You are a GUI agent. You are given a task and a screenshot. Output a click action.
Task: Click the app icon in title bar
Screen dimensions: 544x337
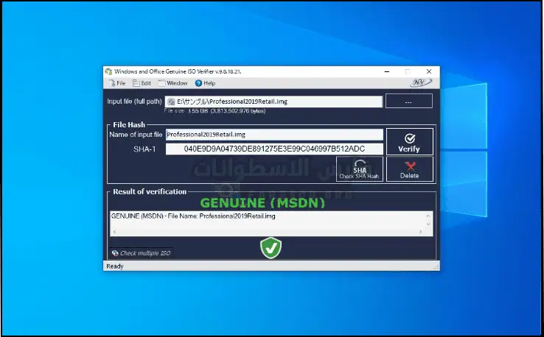108,71
